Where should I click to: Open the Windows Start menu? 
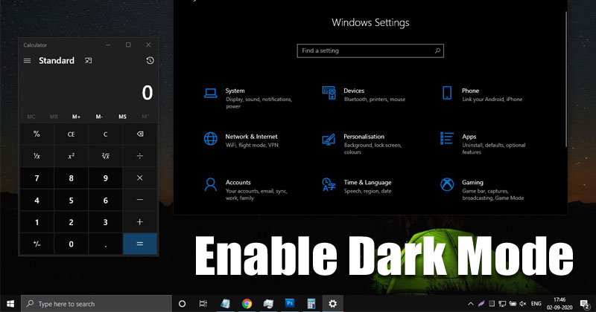coord(10,304)
